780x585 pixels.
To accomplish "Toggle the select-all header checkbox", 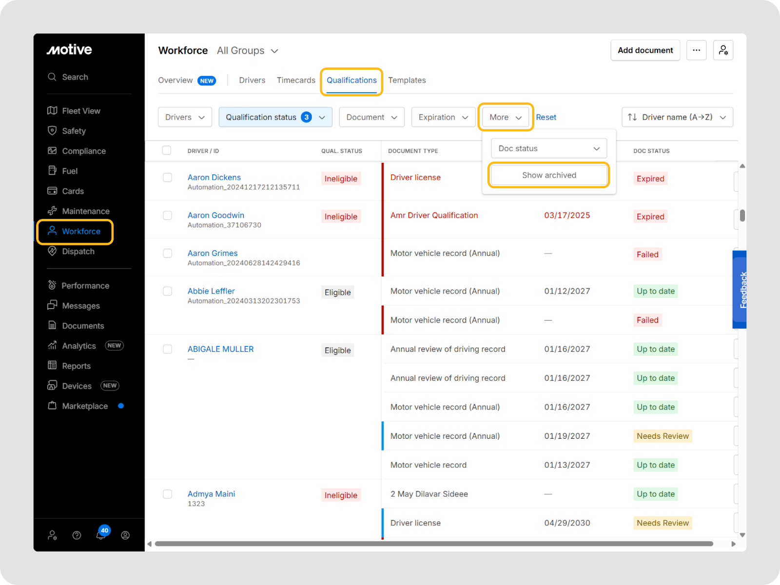I will point(167,150).
